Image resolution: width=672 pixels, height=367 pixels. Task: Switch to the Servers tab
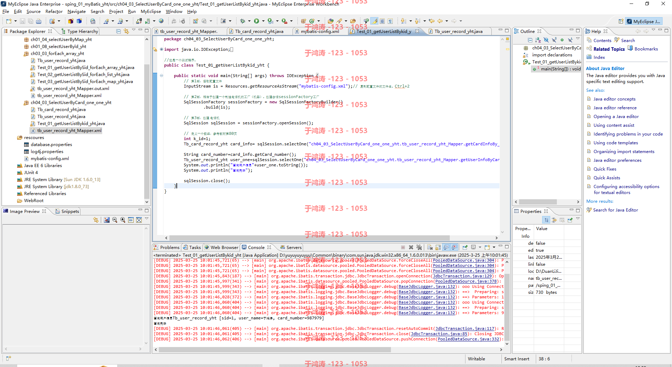click(x=290, y=247)
